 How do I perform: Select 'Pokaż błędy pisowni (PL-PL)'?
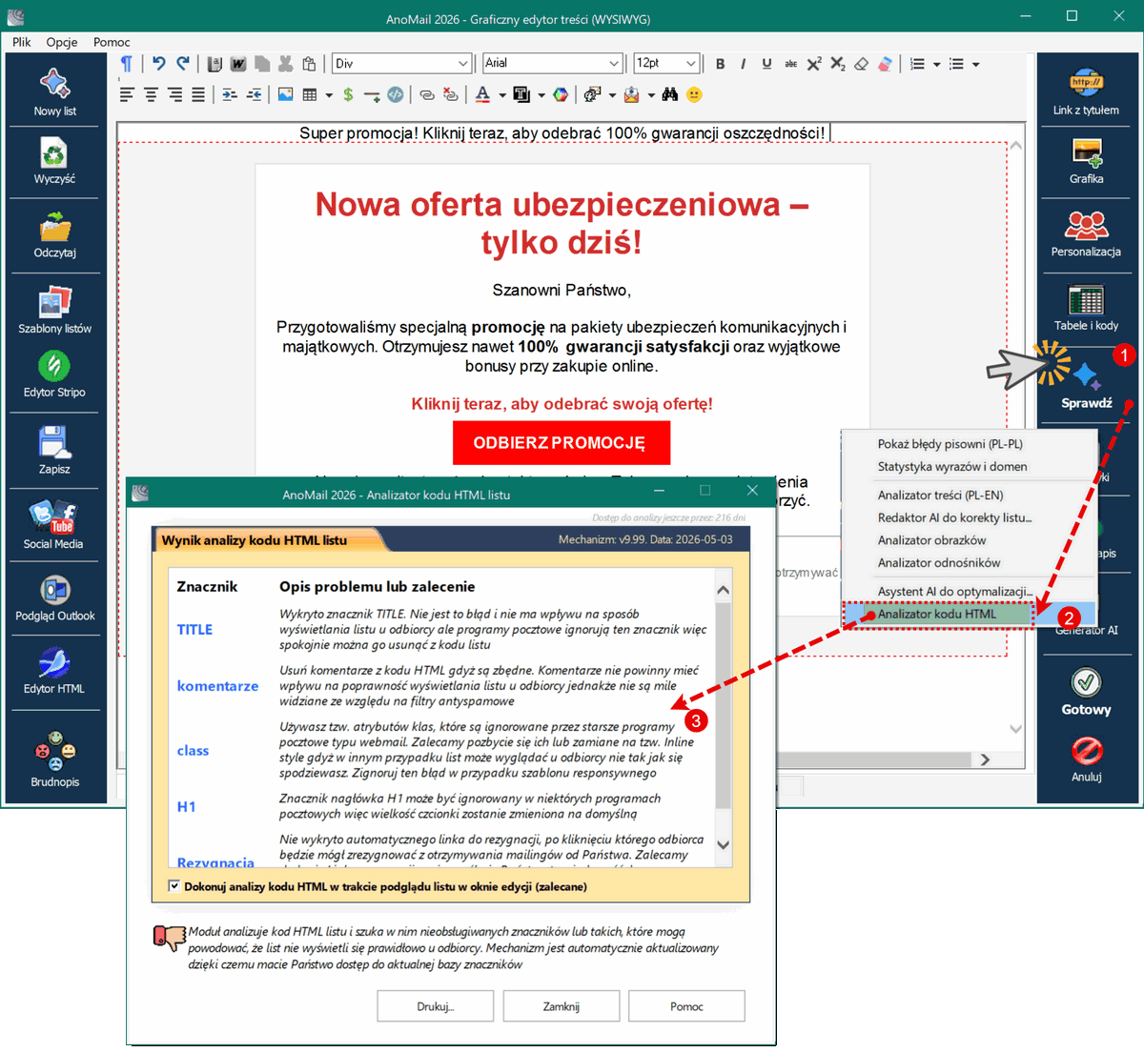(x=950, y=444)
